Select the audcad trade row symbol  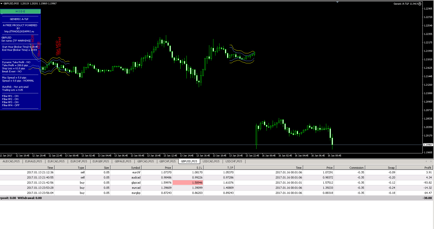pos(136,177)
